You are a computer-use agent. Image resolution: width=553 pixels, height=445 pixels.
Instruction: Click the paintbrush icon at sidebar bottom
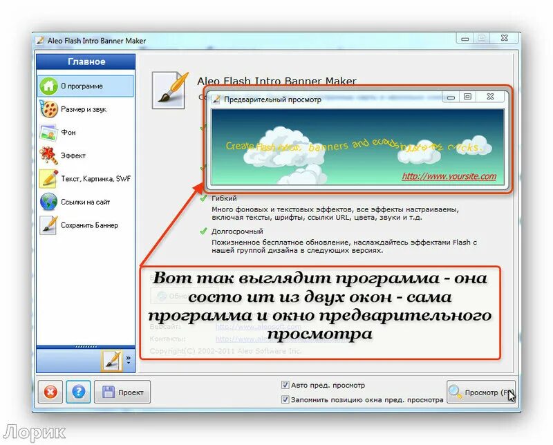click(111, 361)
